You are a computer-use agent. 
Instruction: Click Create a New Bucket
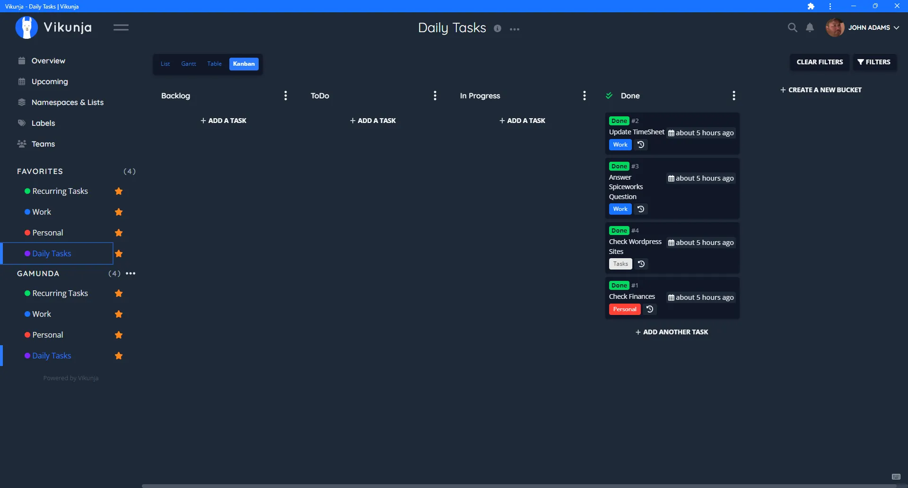coord(821,90)
